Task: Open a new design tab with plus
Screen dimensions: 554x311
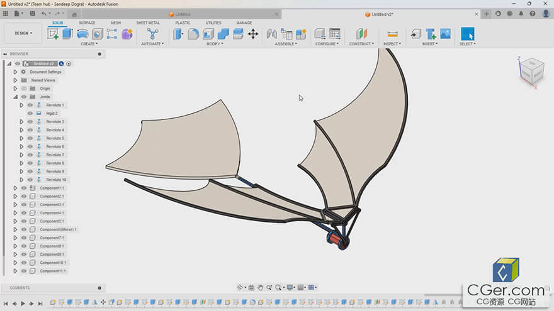Action: (x=487, y=14)
